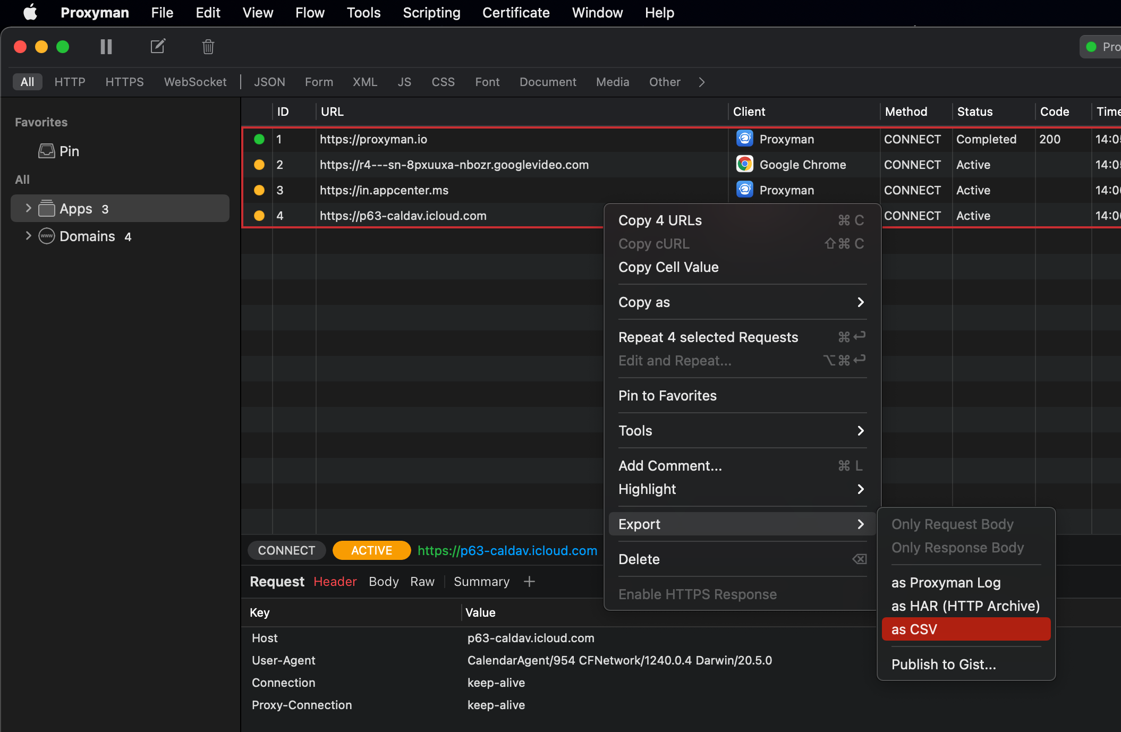Open the Copy as submenu
The width and height of the screenshot is (1121, 732).
644,302
